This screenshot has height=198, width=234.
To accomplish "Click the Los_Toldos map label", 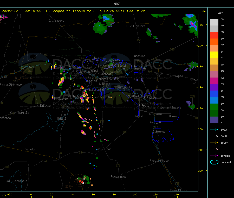I will (x=103, y=149).
